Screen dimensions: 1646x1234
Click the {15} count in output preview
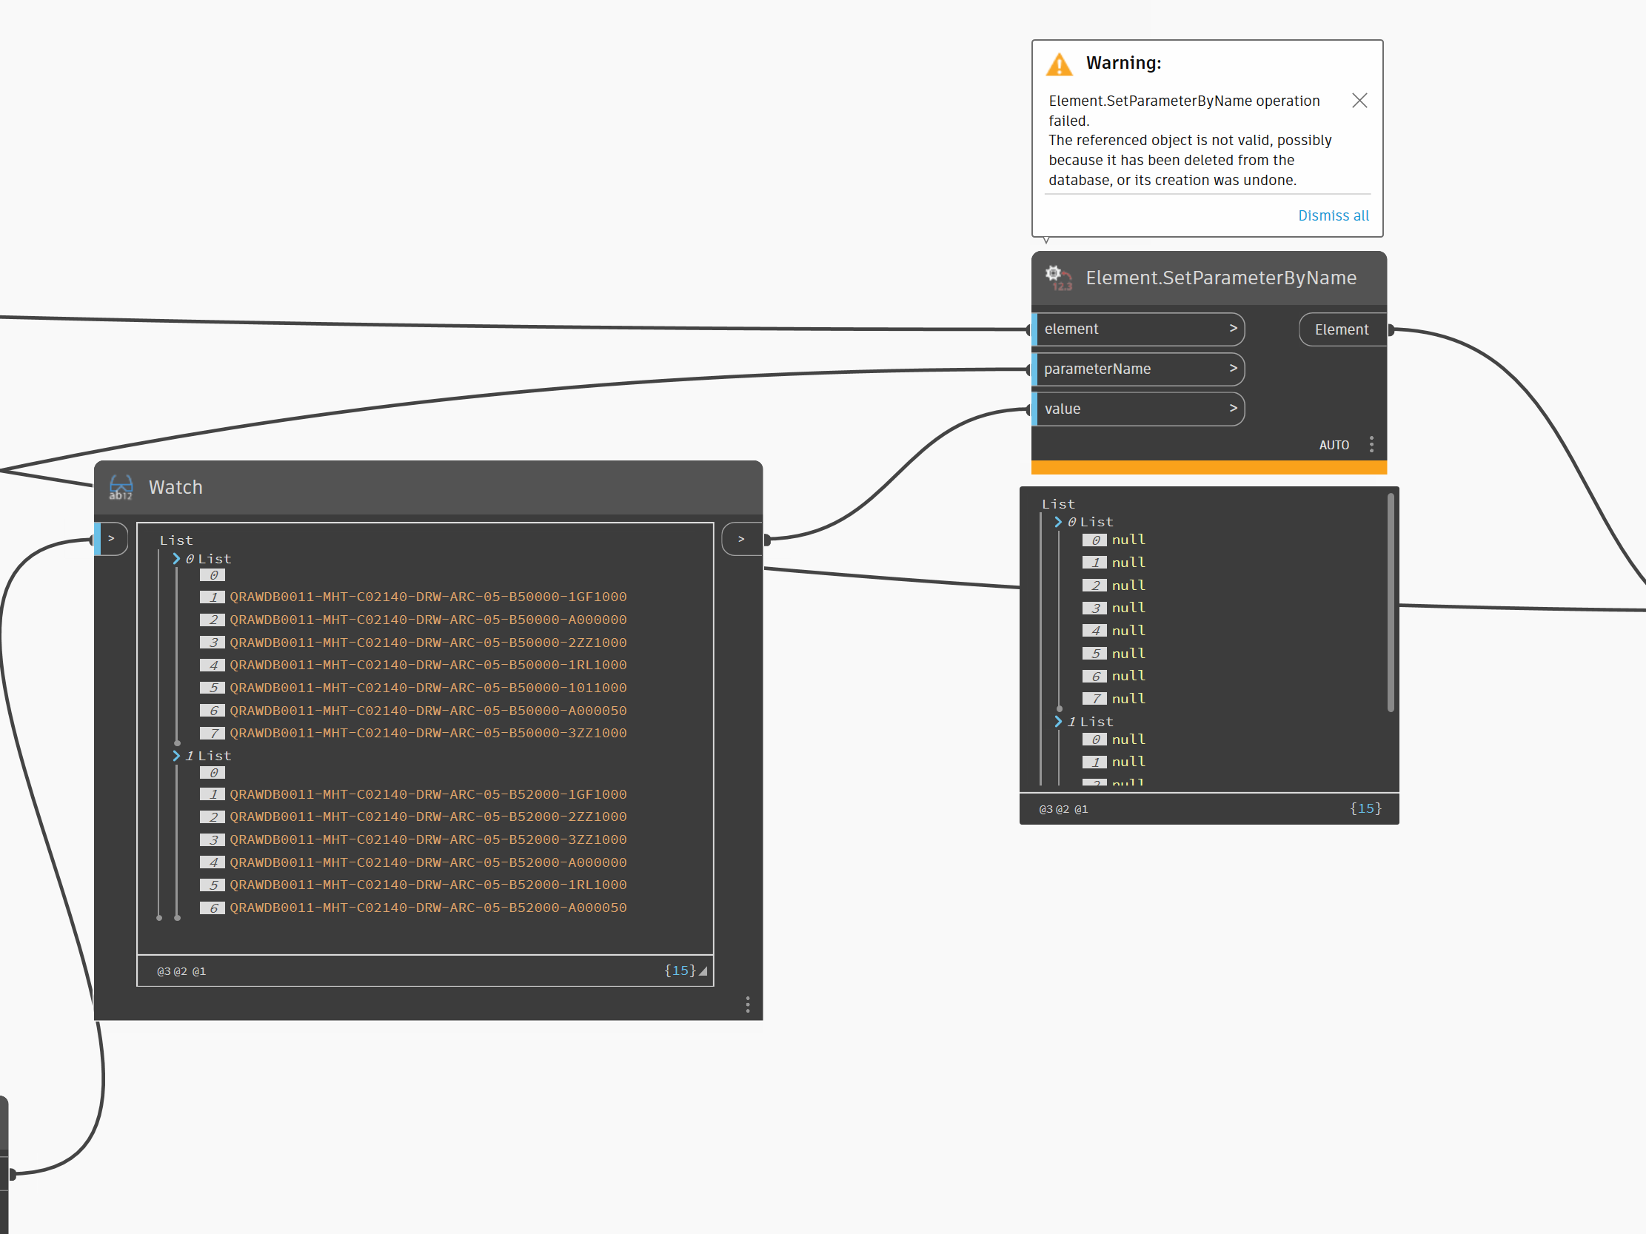pos(1365,808)
